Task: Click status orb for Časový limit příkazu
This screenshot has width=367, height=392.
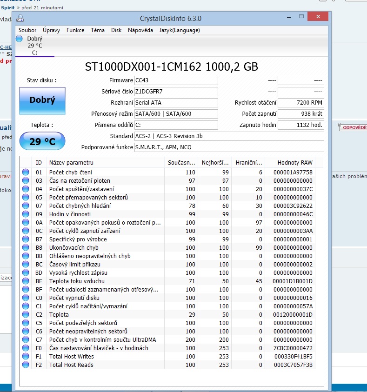Action: tap(26, 264)
